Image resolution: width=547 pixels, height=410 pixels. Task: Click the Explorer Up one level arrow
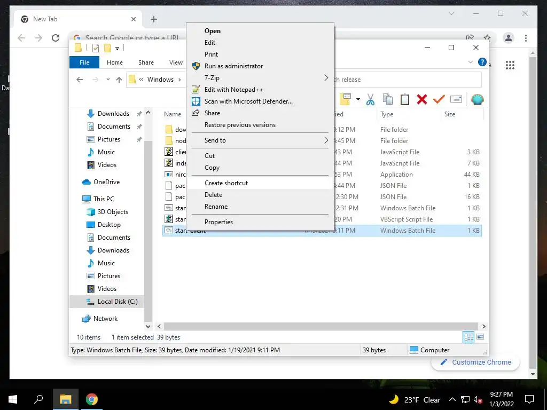tap(119, 80)
